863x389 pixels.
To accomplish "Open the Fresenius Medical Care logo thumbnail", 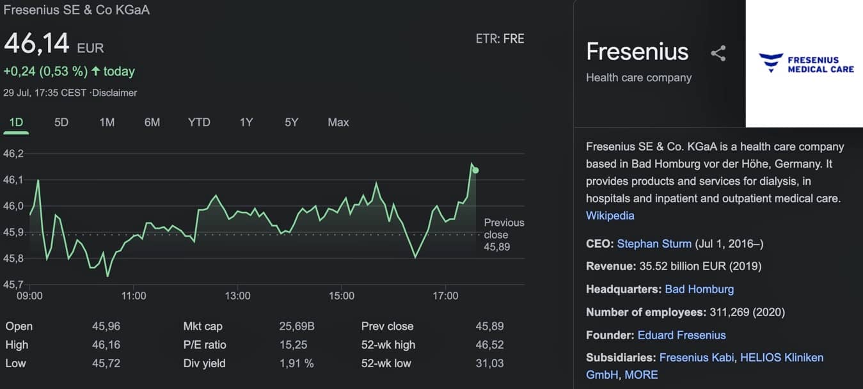I will [x=804, y=64].
